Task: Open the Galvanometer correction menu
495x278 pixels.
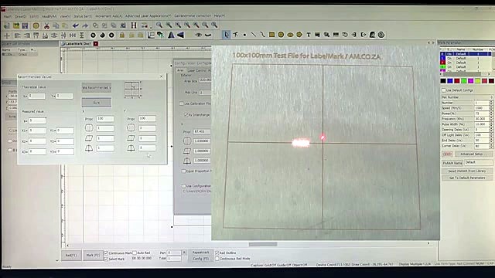Action: [x=193, y=15]
